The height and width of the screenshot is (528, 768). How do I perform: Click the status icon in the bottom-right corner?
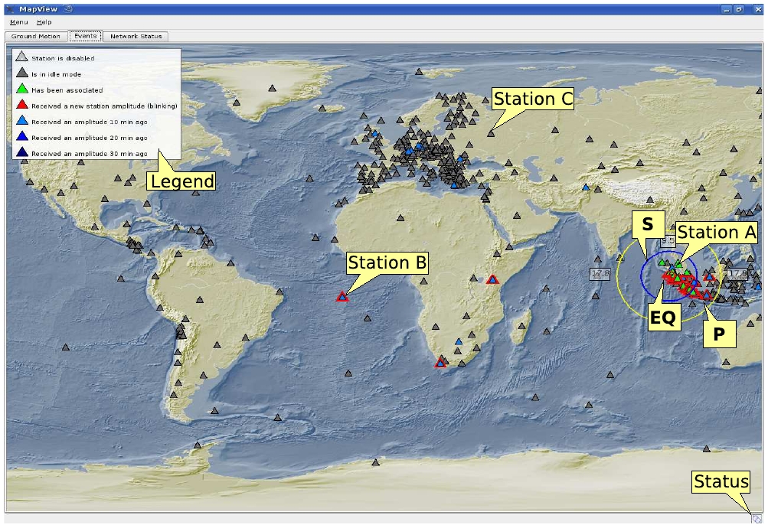point(757,519)
